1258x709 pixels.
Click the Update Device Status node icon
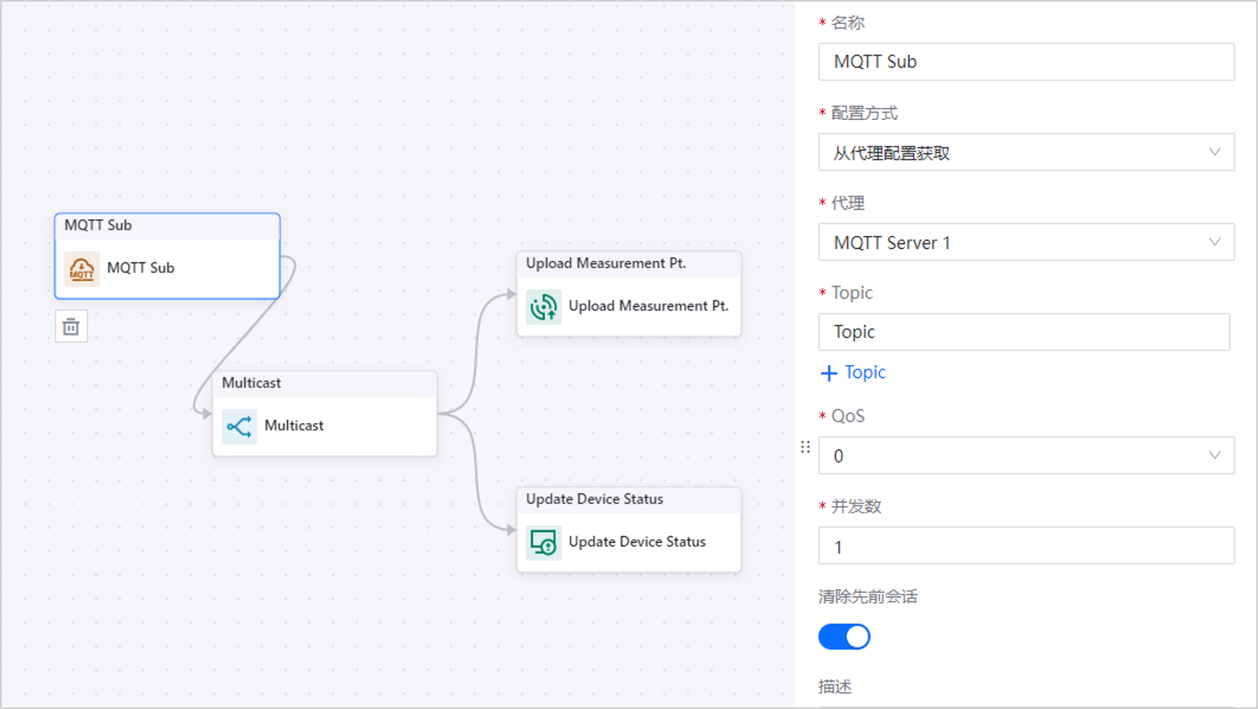coord(544,542)
